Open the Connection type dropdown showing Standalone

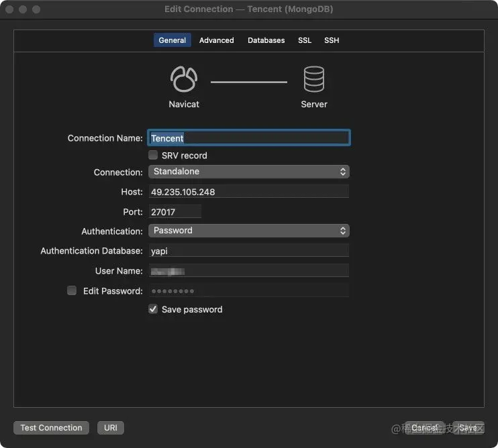click(x=249, y=172)
